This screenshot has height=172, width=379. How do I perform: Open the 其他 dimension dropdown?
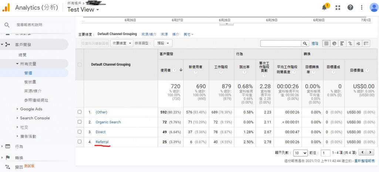[188, 34]
